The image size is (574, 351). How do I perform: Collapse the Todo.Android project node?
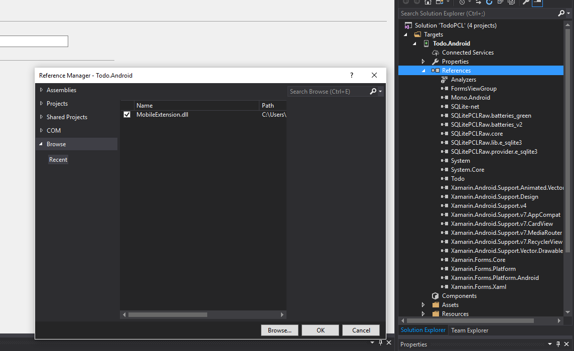pyautogui.click(x=415, y=44)
